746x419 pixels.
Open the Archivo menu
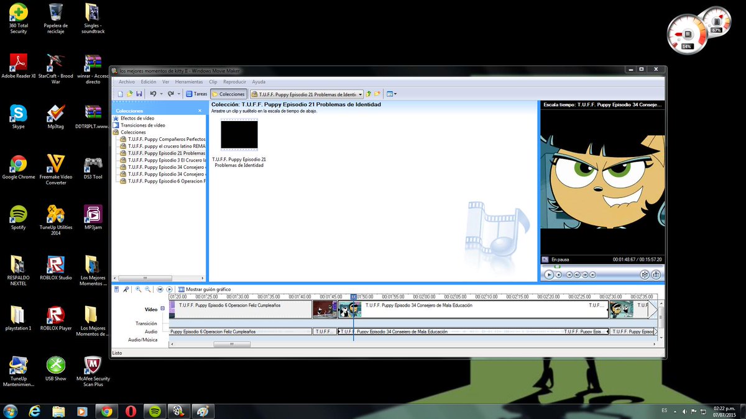click(x=127, y=81)
